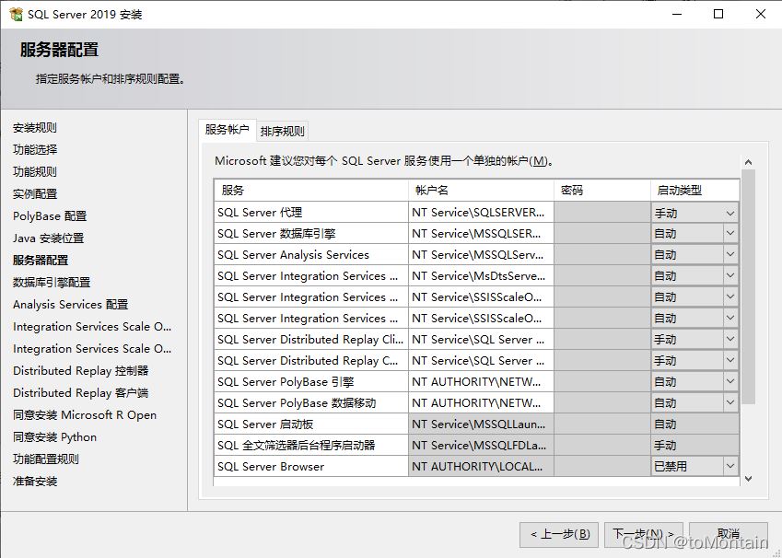782x558 pixels.
Task: Open startup type dropdown for Analysis Services
Action: click(730, 255)
